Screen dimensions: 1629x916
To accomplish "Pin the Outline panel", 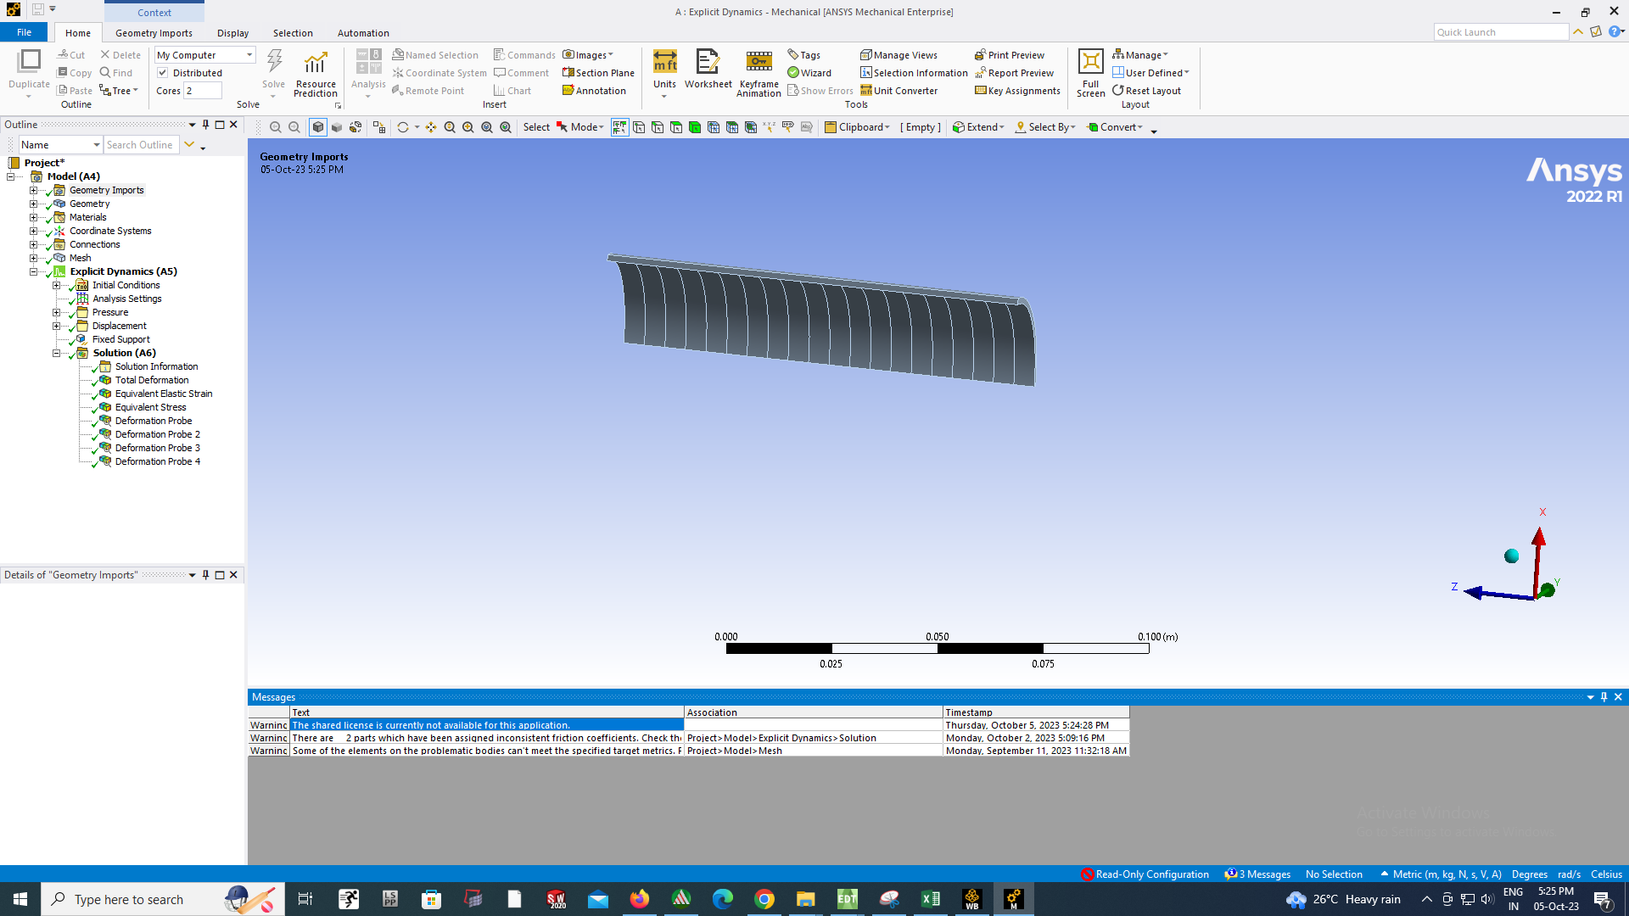I will (x=205, y=125).
